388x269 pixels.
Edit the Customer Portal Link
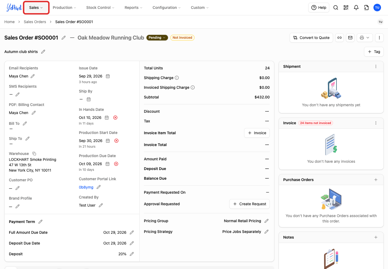coord(99,187)
